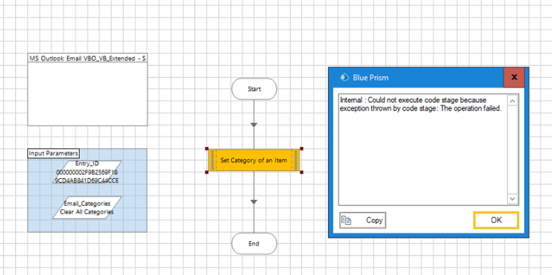Select top-left resize handle of selected stage
This screenshot has height=275, width=552.
point(207,149)
